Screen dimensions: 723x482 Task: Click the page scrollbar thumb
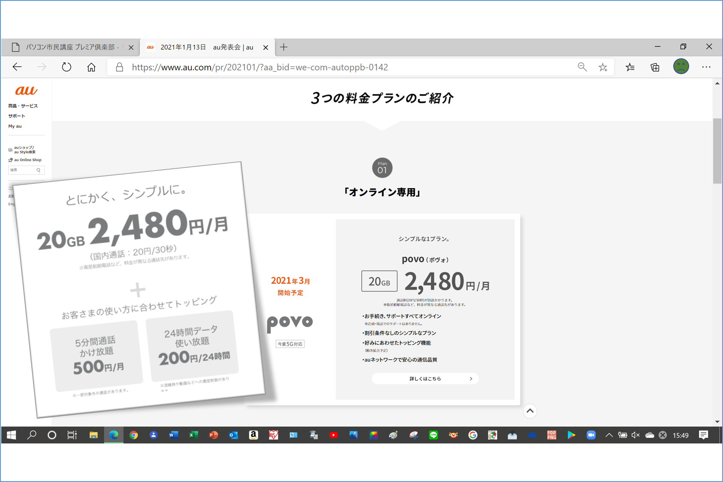717,151
